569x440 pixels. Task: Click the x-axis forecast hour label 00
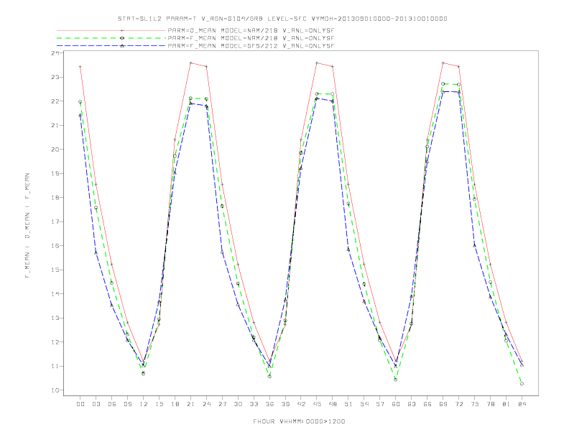pyautogui.click(x=80, y=404)
